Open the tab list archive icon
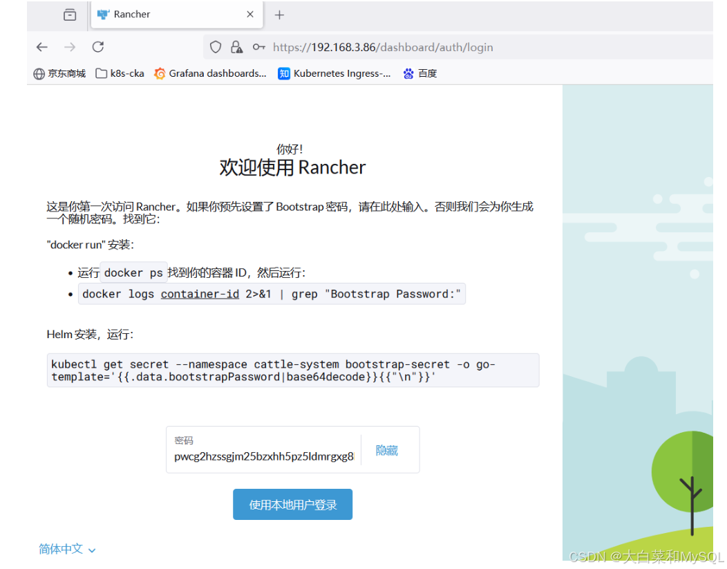This screenshot has height=569, width=727. tap(70, 15)
